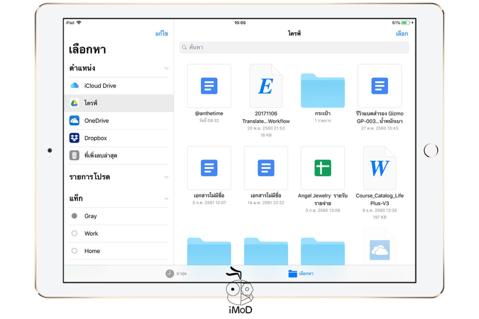This screenshot has height=319, width=479.
Task: Open the Recently Deleted trash icon
Action: pos(75,155)
